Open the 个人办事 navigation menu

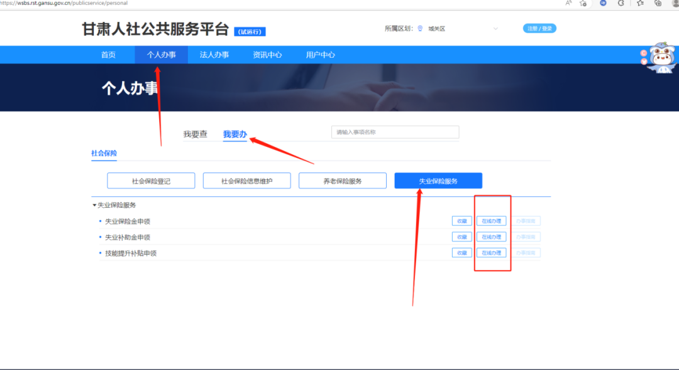161,55
